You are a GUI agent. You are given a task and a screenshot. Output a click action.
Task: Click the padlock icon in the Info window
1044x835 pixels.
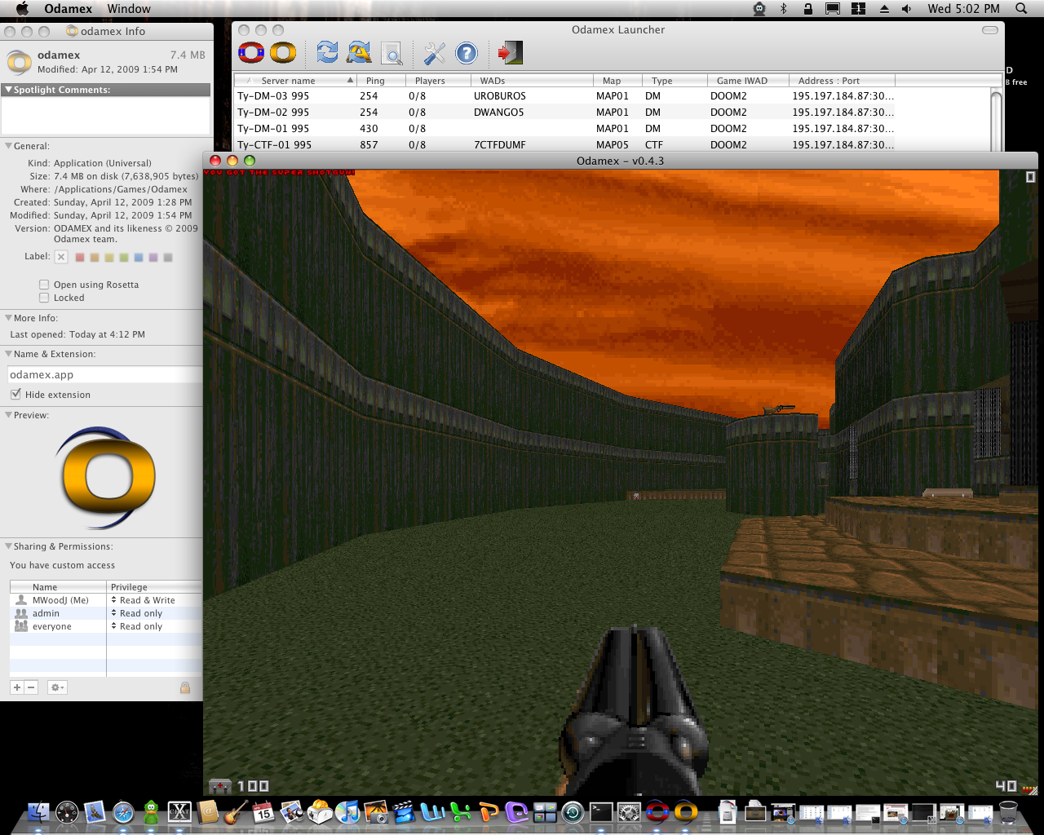pyautogui.click(x=185, y=687)
